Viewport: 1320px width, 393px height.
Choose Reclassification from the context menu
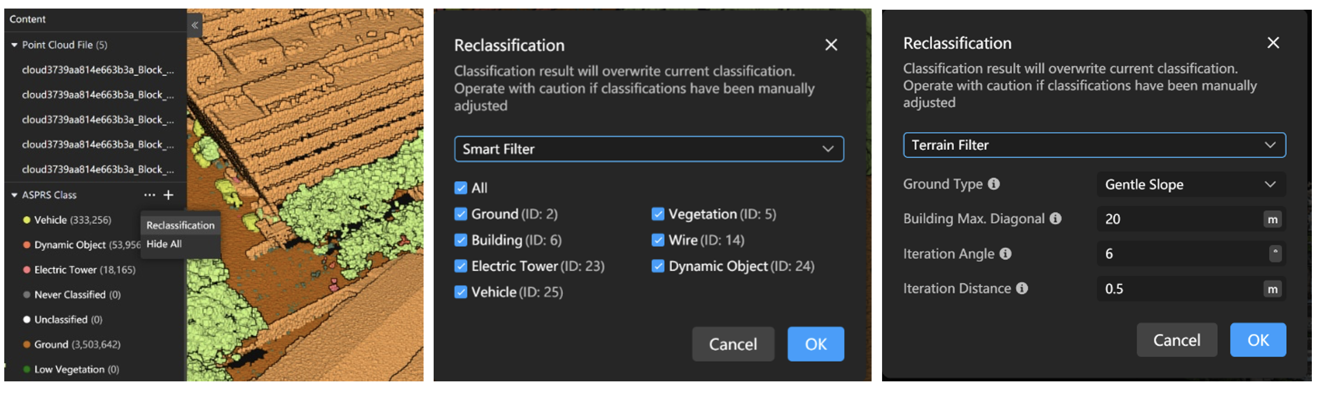click(x=181, y=226)
